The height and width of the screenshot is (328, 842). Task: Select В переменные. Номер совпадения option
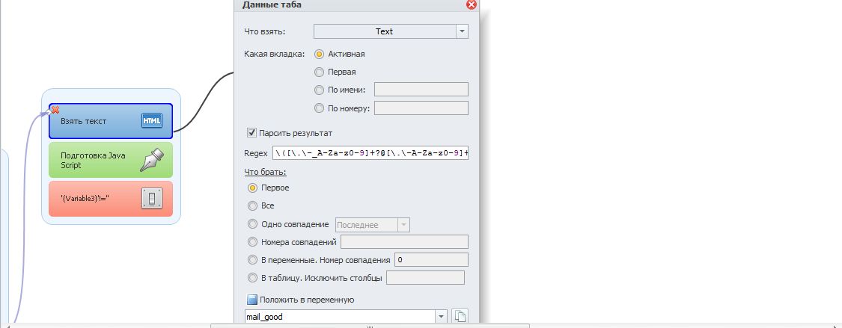[251, 260]
